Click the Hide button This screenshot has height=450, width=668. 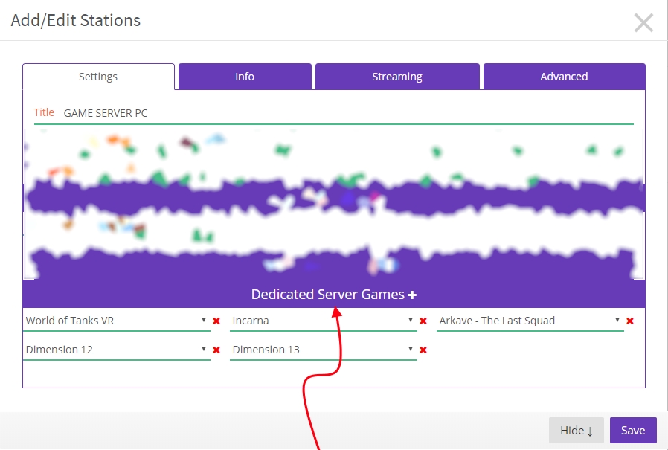576,431
